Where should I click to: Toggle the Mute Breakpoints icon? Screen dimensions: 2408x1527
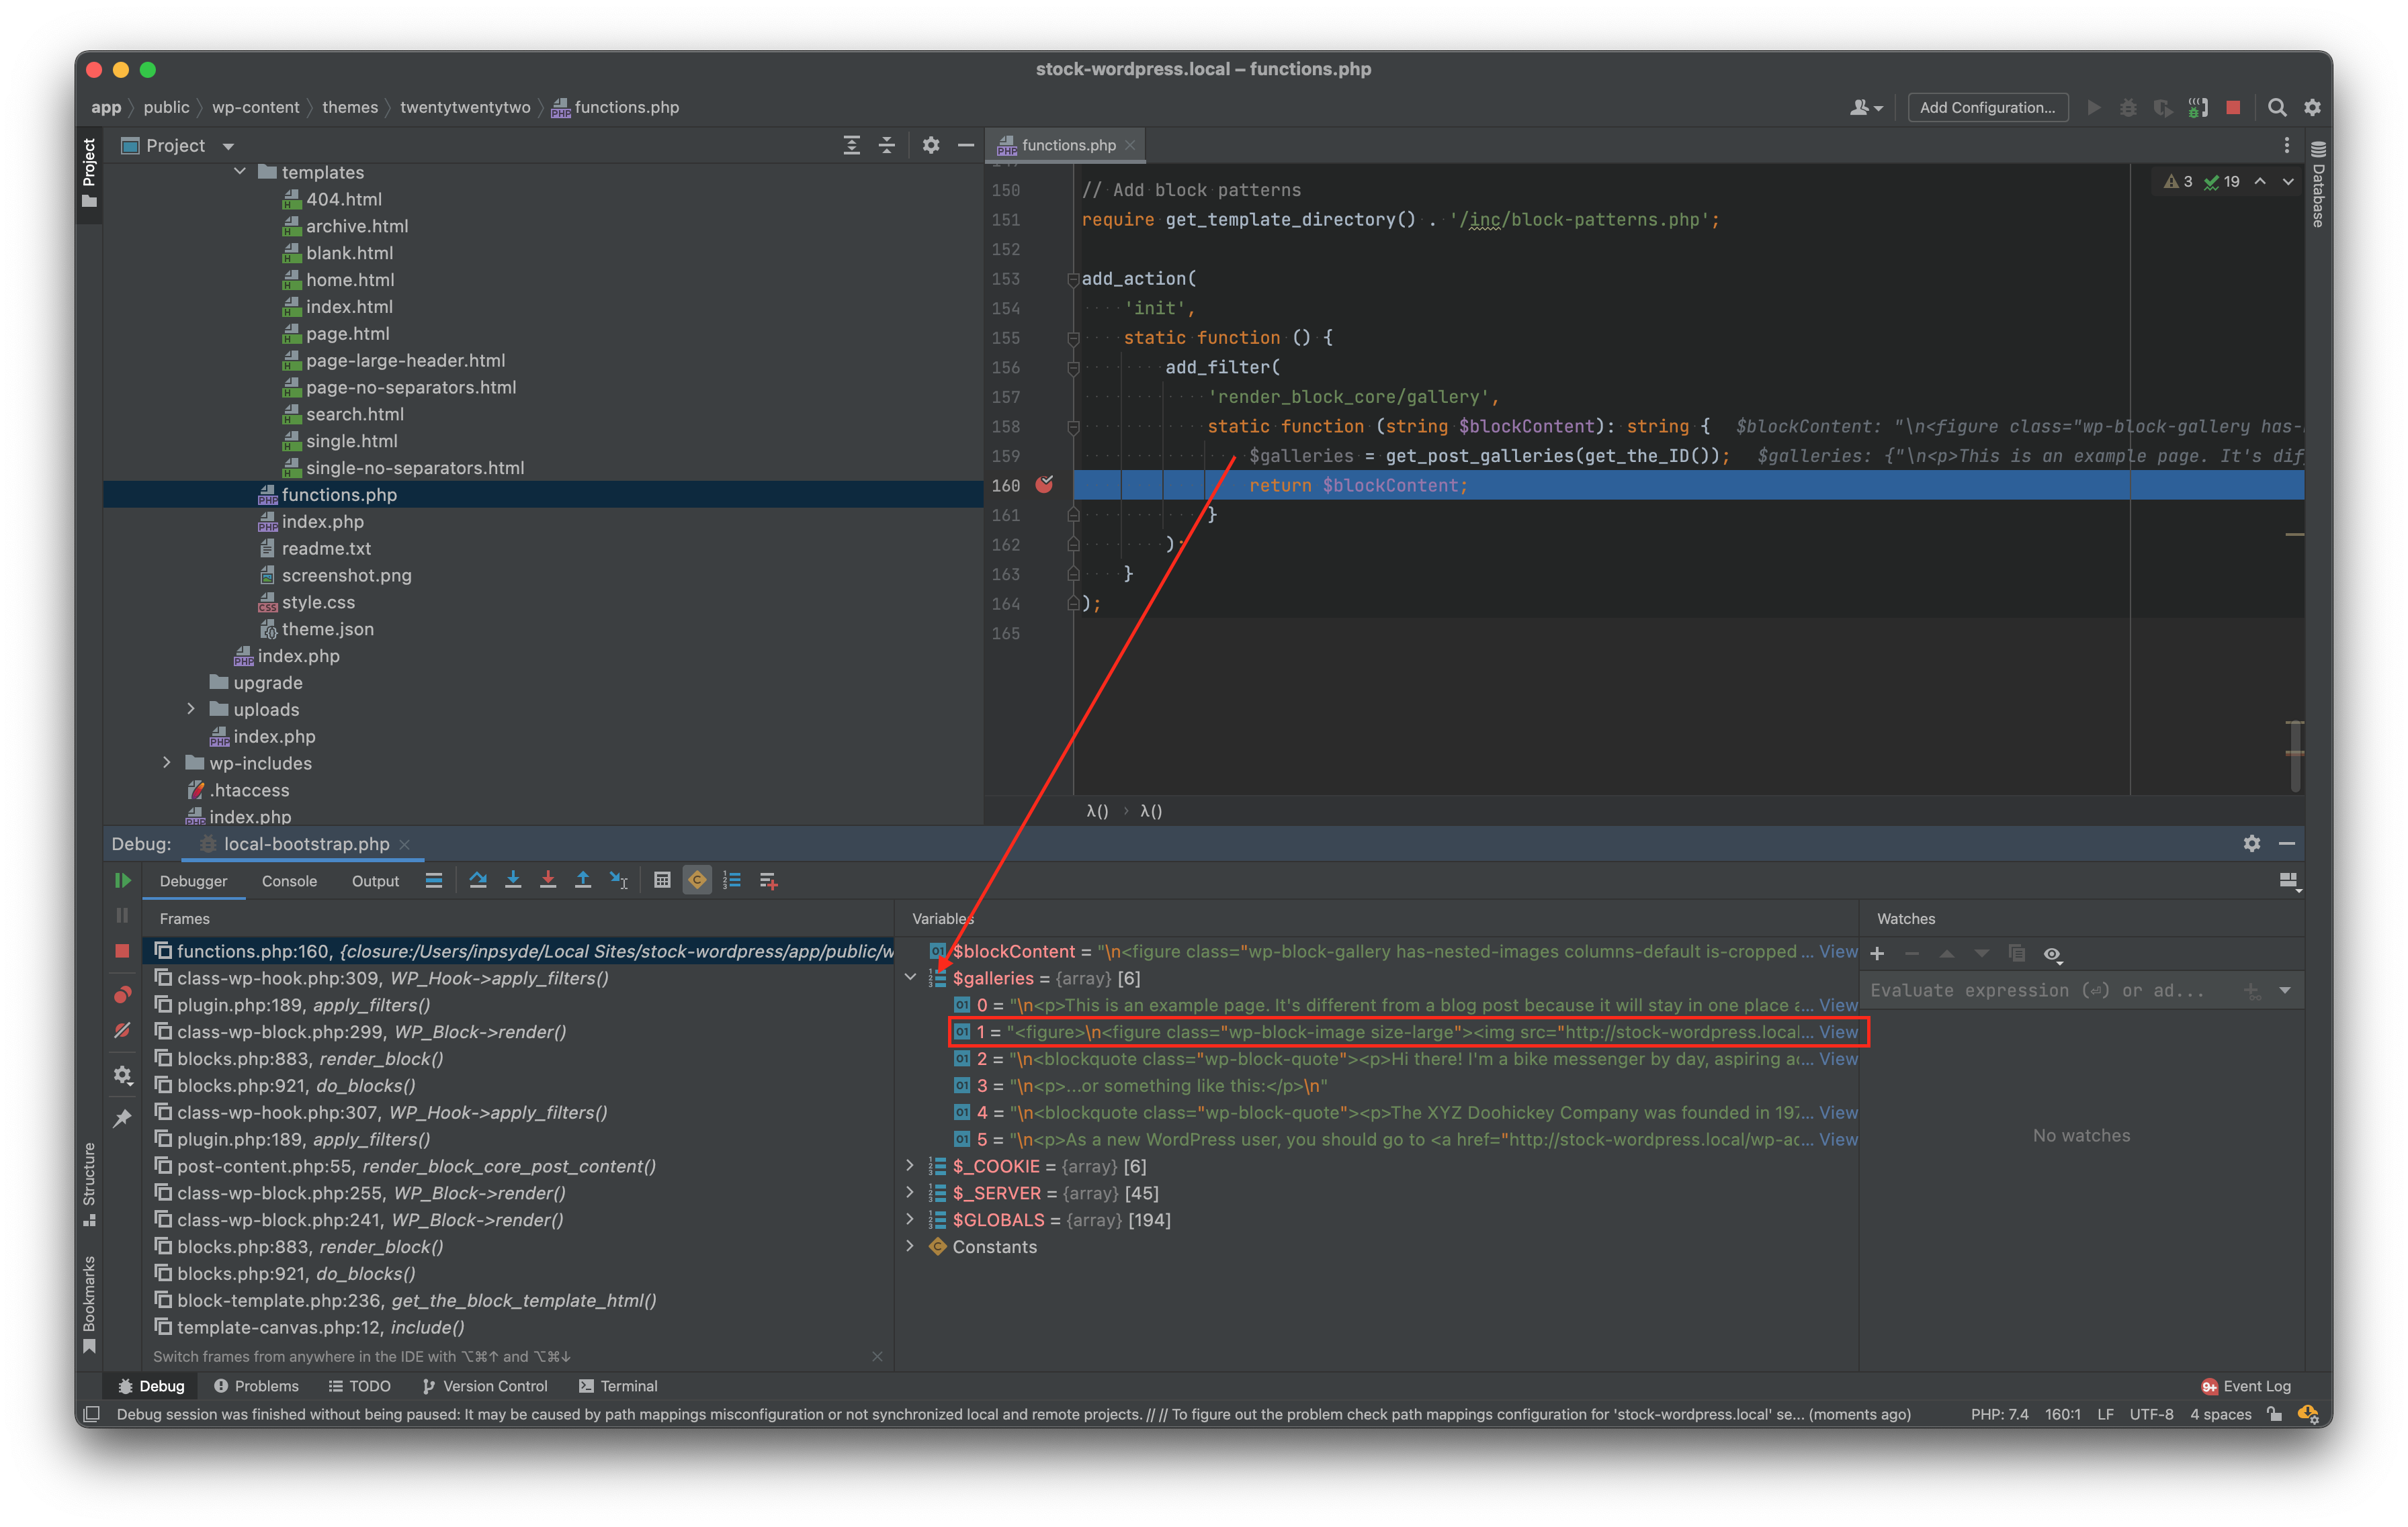123,1029
